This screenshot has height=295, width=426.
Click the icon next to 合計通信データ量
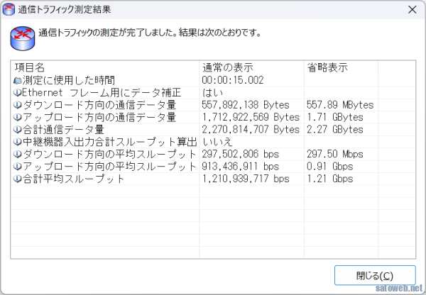[18, 130]
